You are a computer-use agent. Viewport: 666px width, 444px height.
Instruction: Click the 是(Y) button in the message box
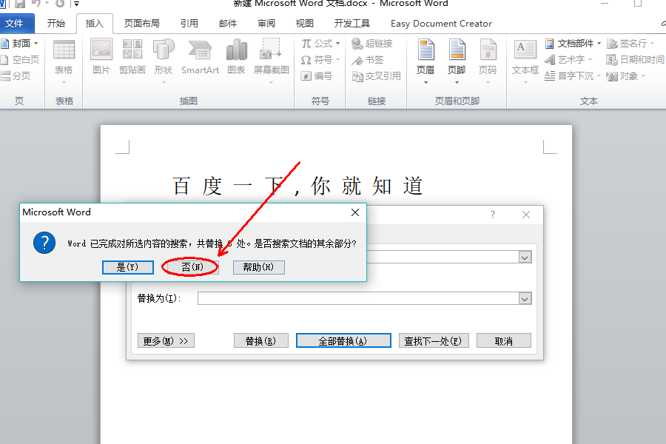click(127, 267)
